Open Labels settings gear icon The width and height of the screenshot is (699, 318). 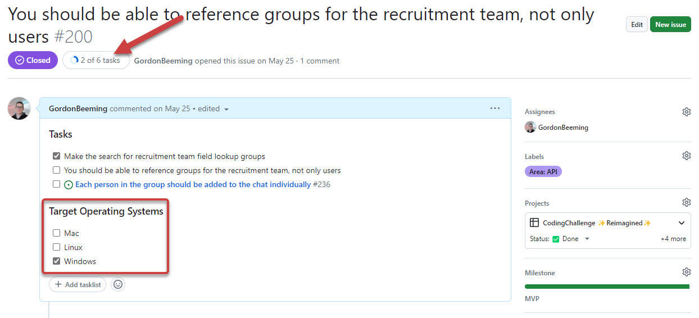click(686, 156)
